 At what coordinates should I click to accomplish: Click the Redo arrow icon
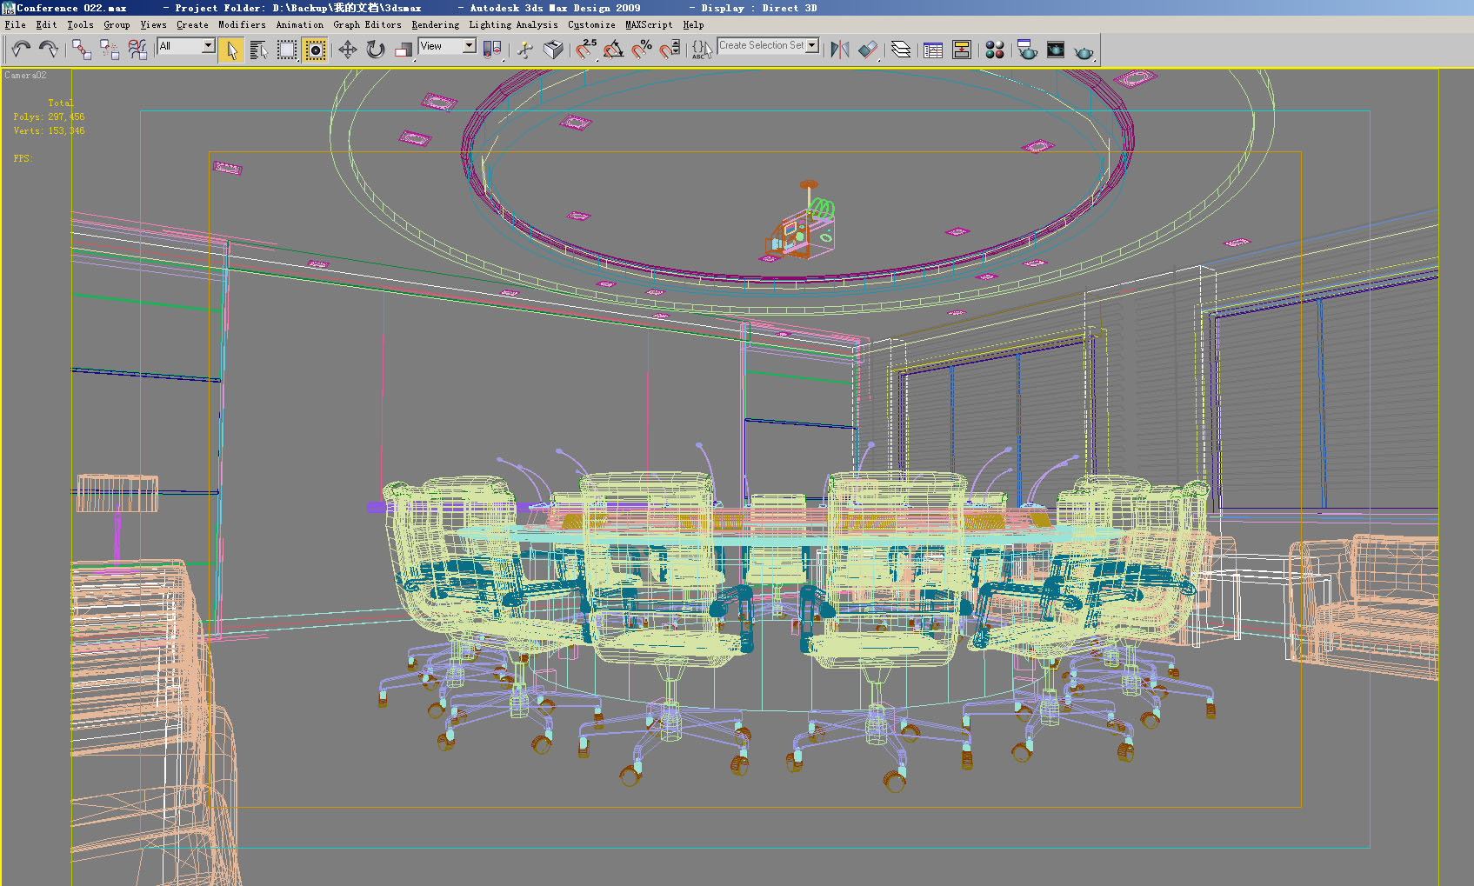click(49, 50)
